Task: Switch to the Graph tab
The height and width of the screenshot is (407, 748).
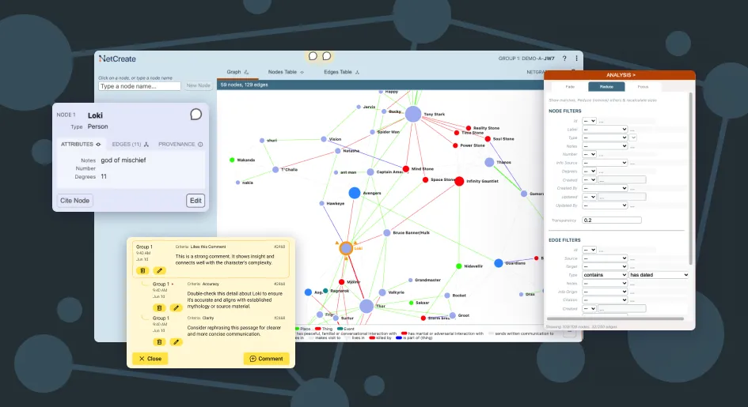Action: coord(237,72)
